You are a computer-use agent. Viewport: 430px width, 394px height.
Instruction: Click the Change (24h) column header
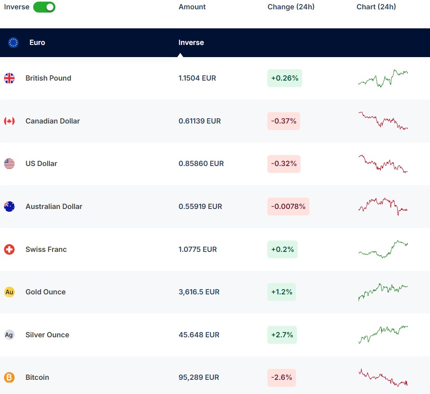coord(291,7)
